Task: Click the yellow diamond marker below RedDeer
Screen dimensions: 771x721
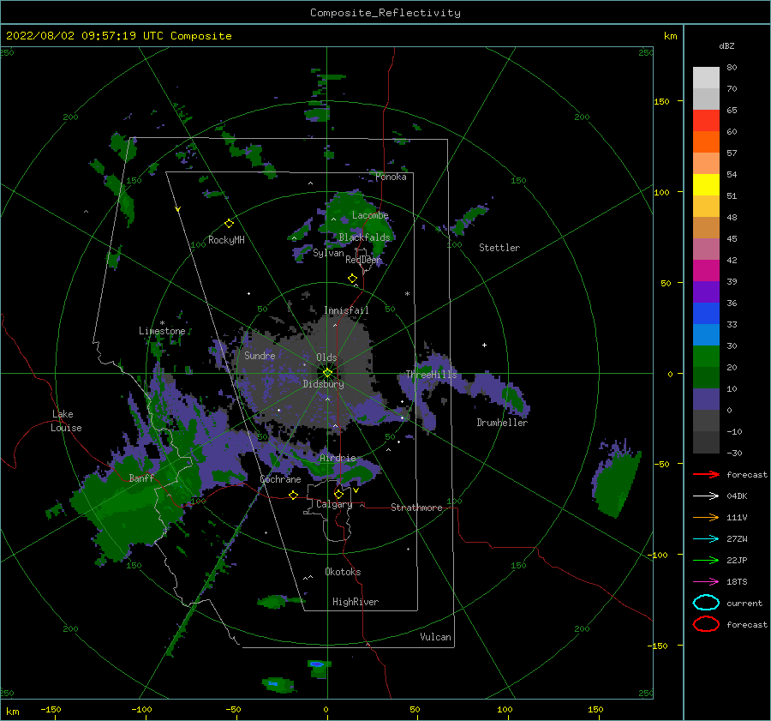Action: [352, 279]
